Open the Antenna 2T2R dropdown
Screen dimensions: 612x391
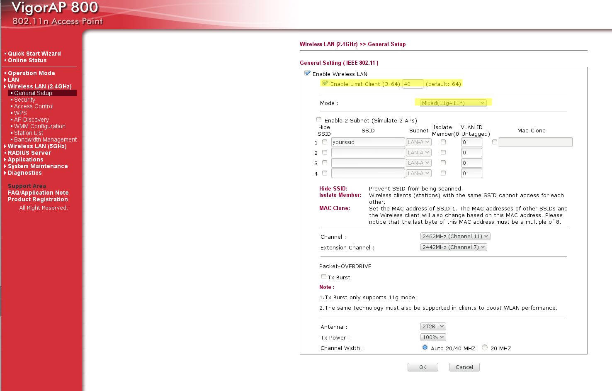click(433, 327)
